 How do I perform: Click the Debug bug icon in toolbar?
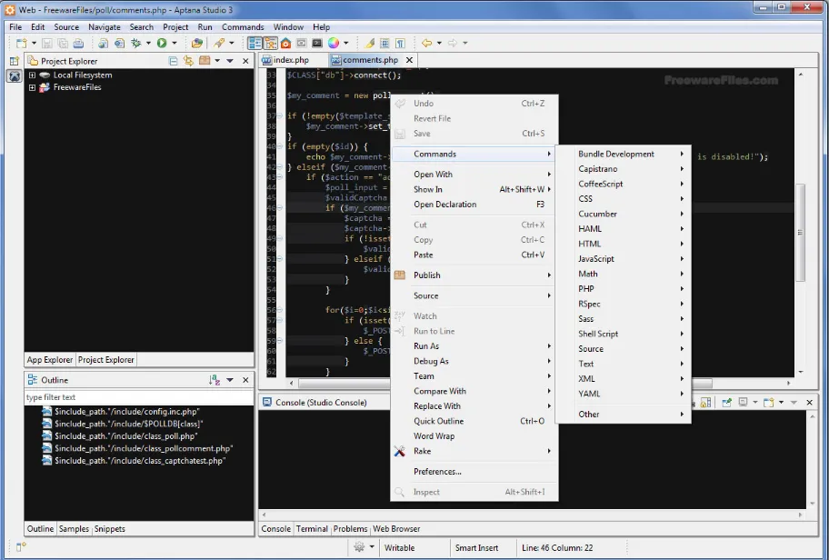(135, 44)
